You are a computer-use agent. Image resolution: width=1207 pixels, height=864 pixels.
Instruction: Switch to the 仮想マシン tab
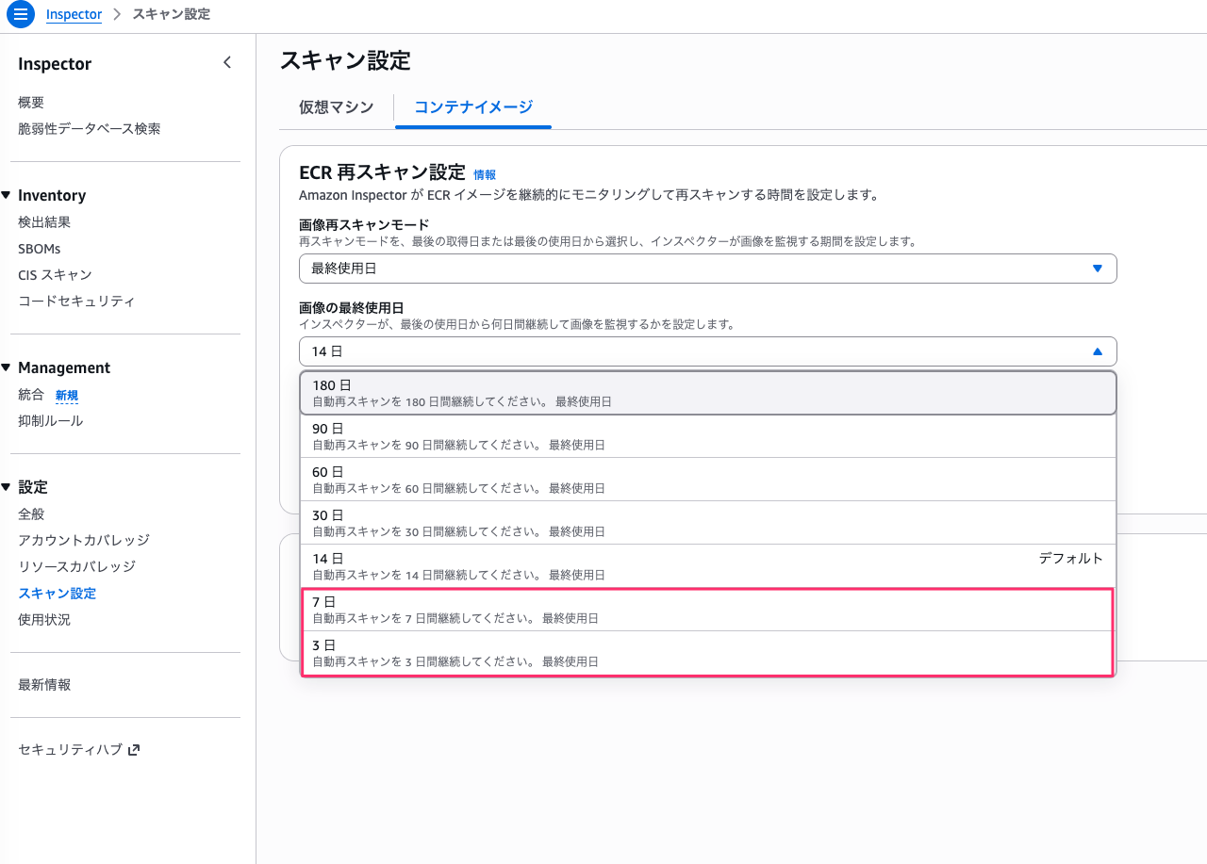tap(337, 107)
